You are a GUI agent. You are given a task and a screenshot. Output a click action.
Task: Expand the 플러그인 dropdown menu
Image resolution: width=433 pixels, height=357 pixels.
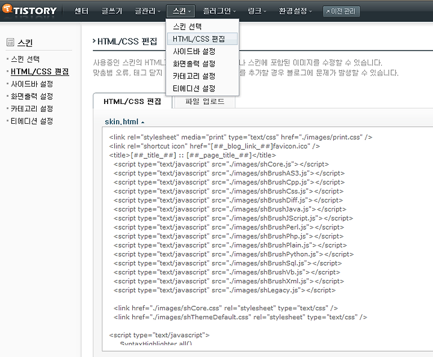pyautogui.click(x=220, y=11)
